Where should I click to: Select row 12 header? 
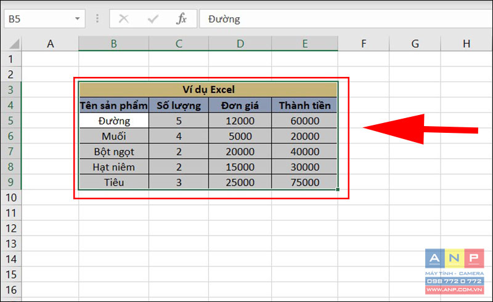pyautogui.click(x=11, y=228)
